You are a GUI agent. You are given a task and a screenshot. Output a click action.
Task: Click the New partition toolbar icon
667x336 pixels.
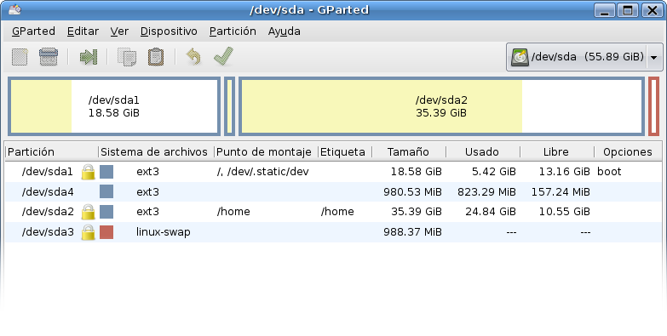(x=20, y=57)
